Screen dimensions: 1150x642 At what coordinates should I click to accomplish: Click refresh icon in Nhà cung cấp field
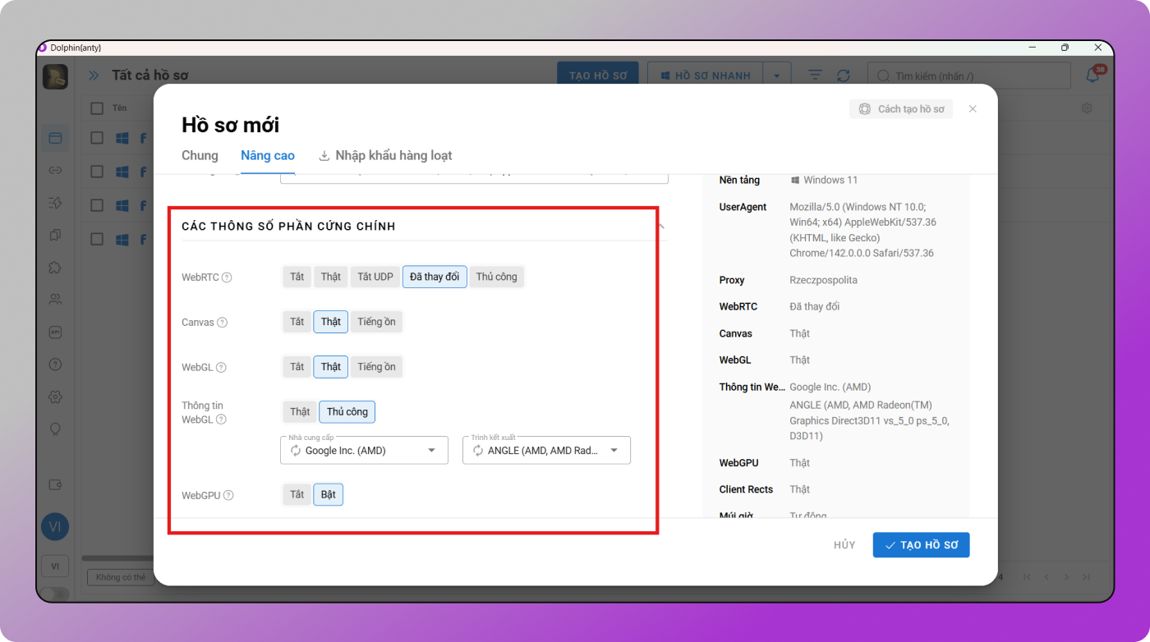coord(296,451)
